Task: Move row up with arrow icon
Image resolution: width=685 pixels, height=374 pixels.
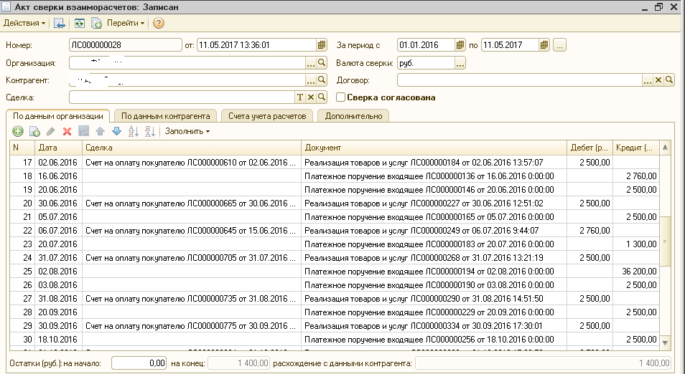Action: pos(100,131)
